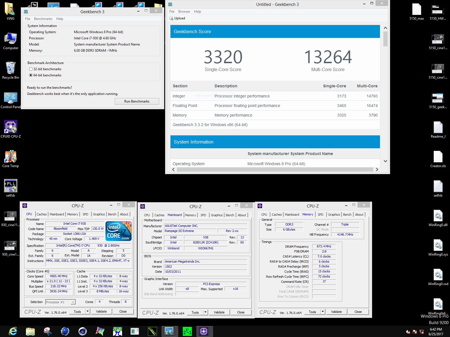Open the memory stick taskbar icon
The height and width of the screenshot is (337, 450).
click(x=152, y=331)
